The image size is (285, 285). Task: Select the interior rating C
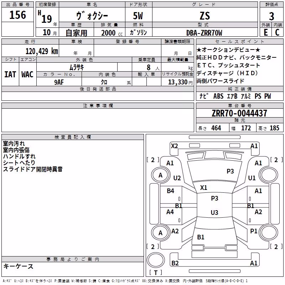click(x=278, y=32)
